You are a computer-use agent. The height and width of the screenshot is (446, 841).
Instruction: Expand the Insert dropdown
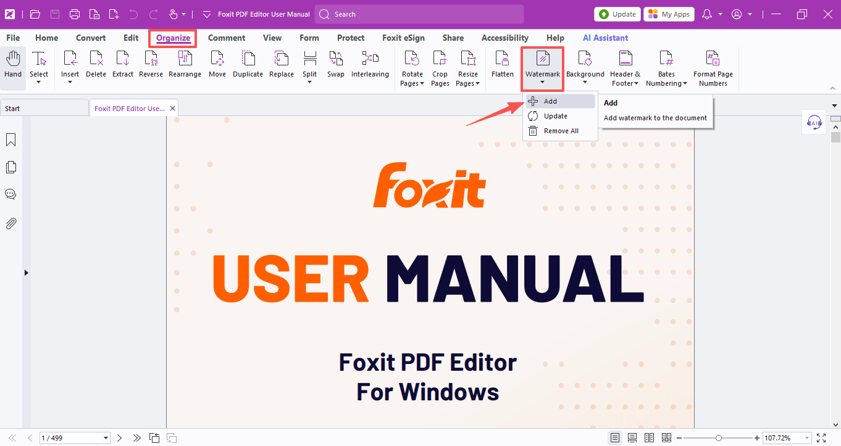70,82
